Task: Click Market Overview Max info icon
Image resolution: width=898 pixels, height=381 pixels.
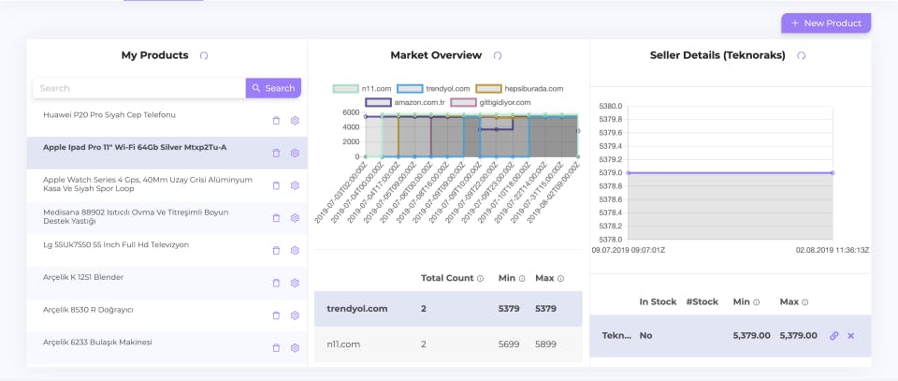Action: (x=560, y=278)
